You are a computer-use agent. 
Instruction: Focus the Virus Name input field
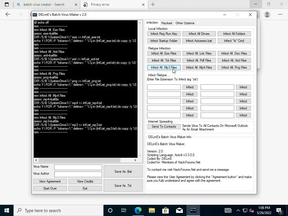pyautogui.click(x=78, y=167)
